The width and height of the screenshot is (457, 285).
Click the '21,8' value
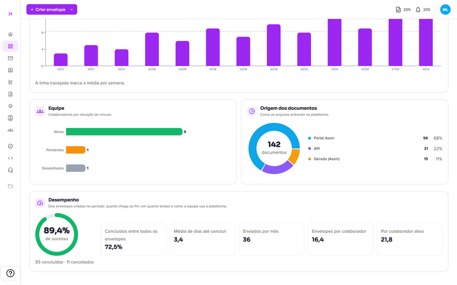pos(386,240)
